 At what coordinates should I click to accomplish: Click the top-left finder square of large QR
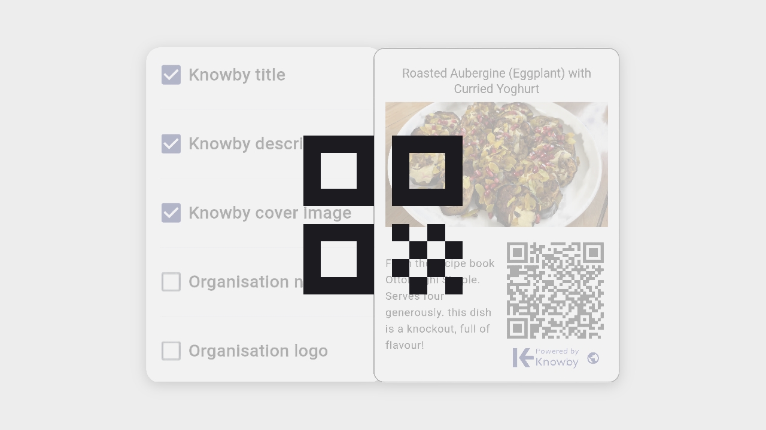tap(339, 171)
